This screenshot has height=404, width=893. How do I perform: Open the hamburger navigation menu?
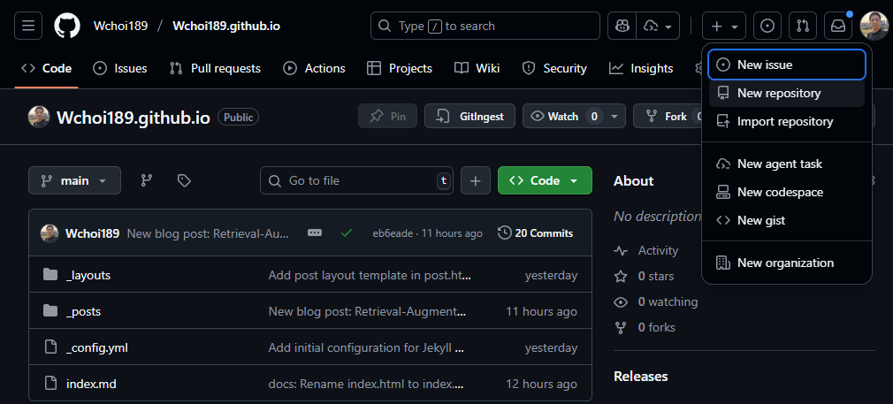[28, 26]
